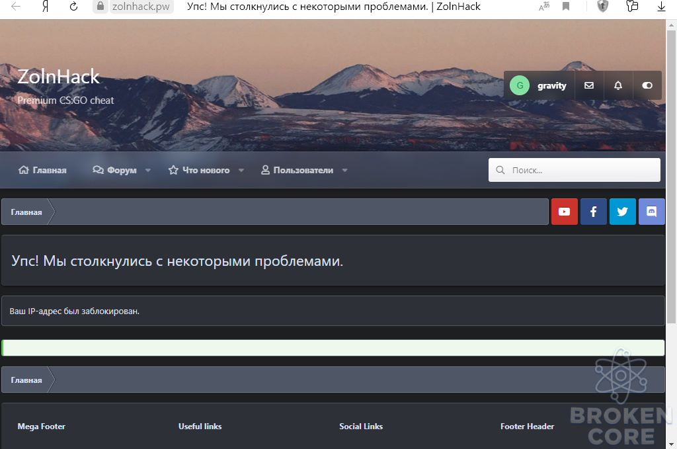The width and height of the screenshot is (677, 449).
Task: Toggle the forum theme style switch
Action: [x=647, y=85]
